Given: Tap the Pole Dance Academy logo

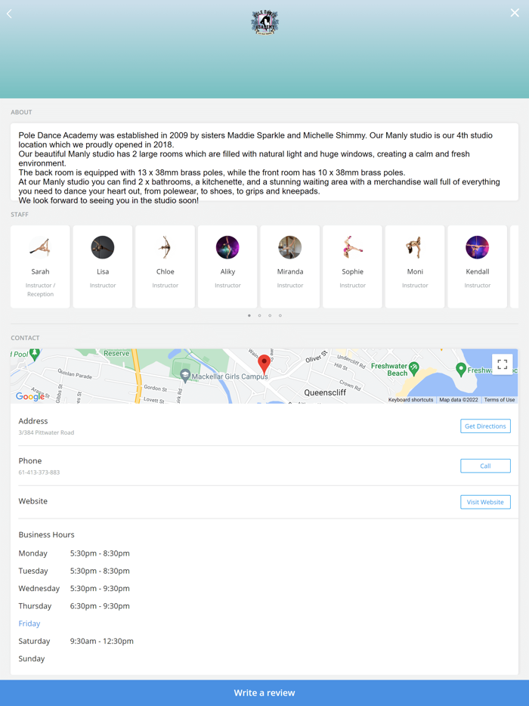Looking at the screenshot, I should [264, 22].
